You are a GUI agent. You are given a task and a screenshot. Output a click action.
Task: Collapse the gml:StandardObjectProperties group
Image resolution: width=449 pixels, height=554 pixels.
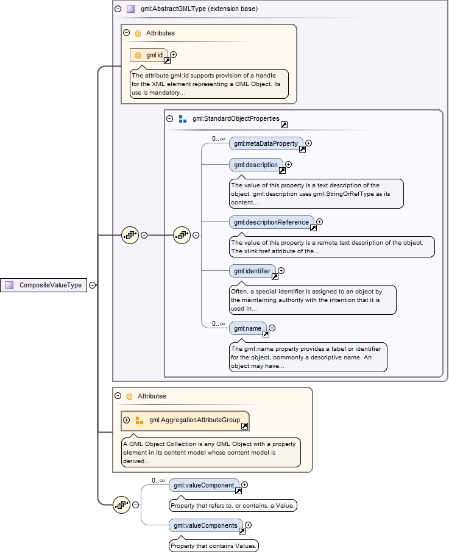[x=170, y=119]
